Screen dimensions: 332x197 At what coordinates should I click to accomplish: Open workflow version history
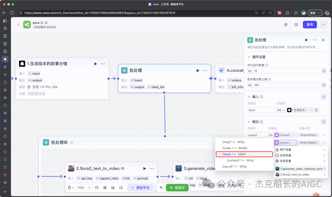click(296, 25)
